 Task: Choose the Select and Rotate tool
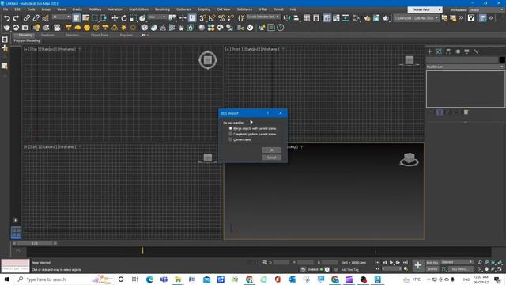(124, 18)
